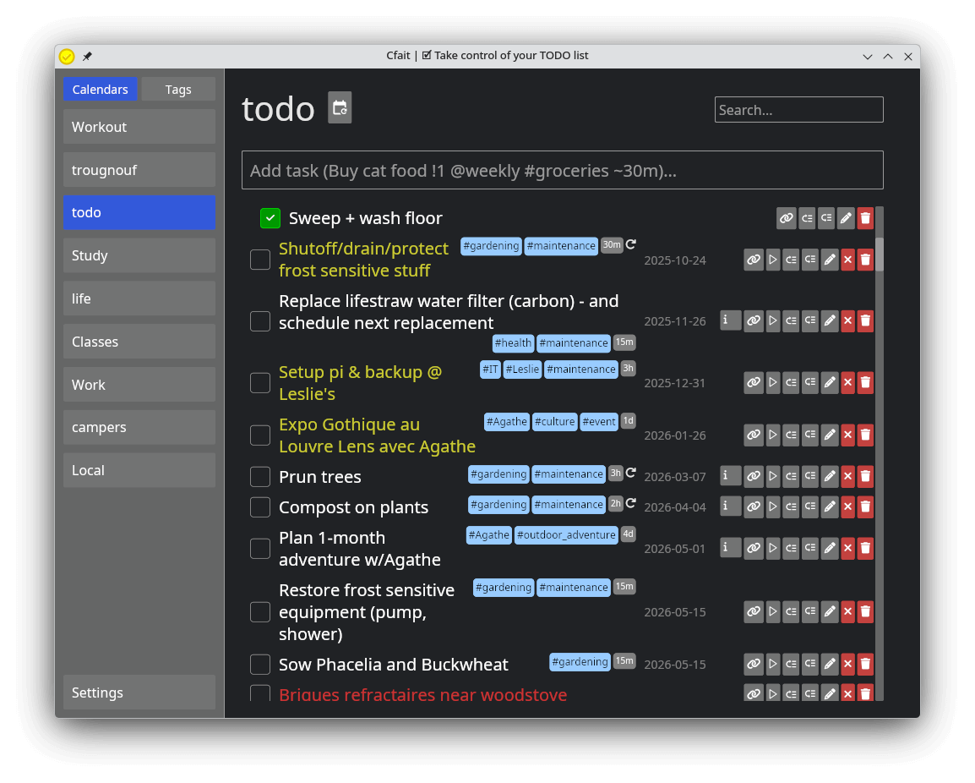Open edit pencil for Shutoff/drain/protect task

coord(830,260)
